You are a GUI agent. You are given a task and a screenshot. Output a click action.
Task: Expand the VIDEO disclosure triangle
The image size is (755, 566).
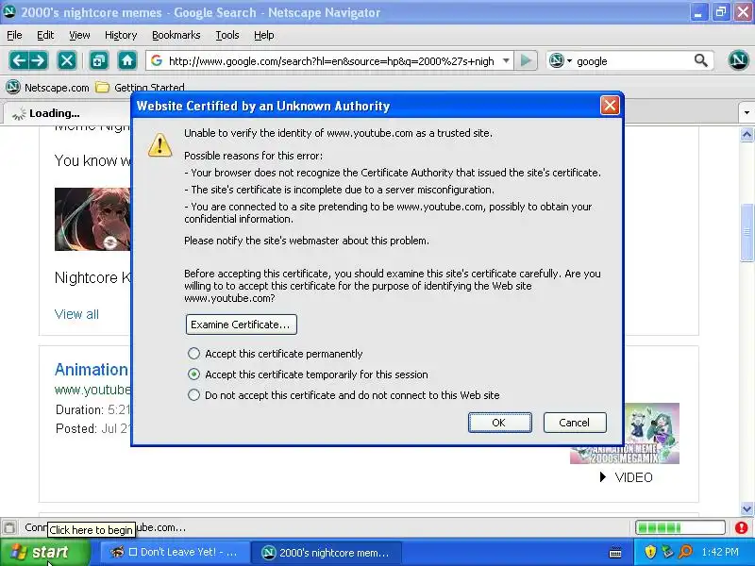(x=603, y=477)
